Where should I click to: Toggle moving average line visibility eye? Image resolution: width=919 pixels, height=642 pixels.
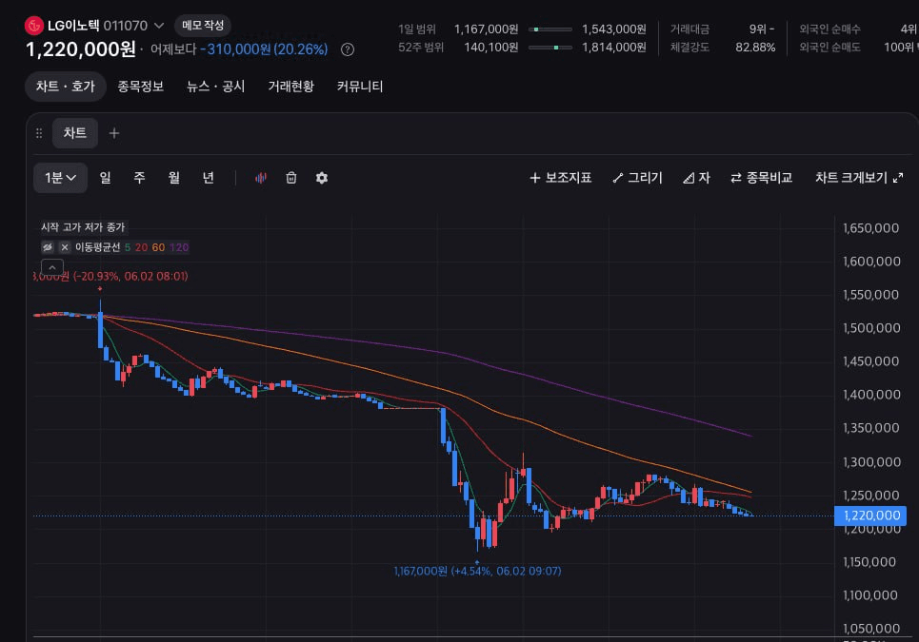coord(48,247)
